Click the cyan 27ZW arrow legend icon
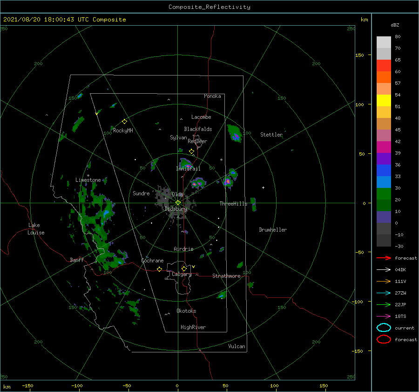 click(x=384, y=293)
